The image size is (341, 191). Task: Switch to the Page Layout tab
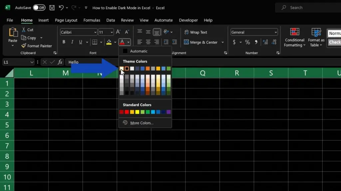pyautogui.click(x=66, y=20)
